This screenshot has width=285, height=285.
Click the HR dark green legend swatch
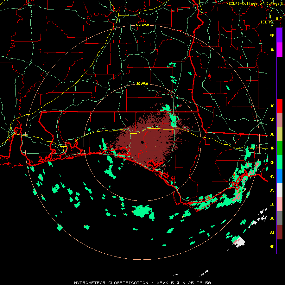[280, 148]
